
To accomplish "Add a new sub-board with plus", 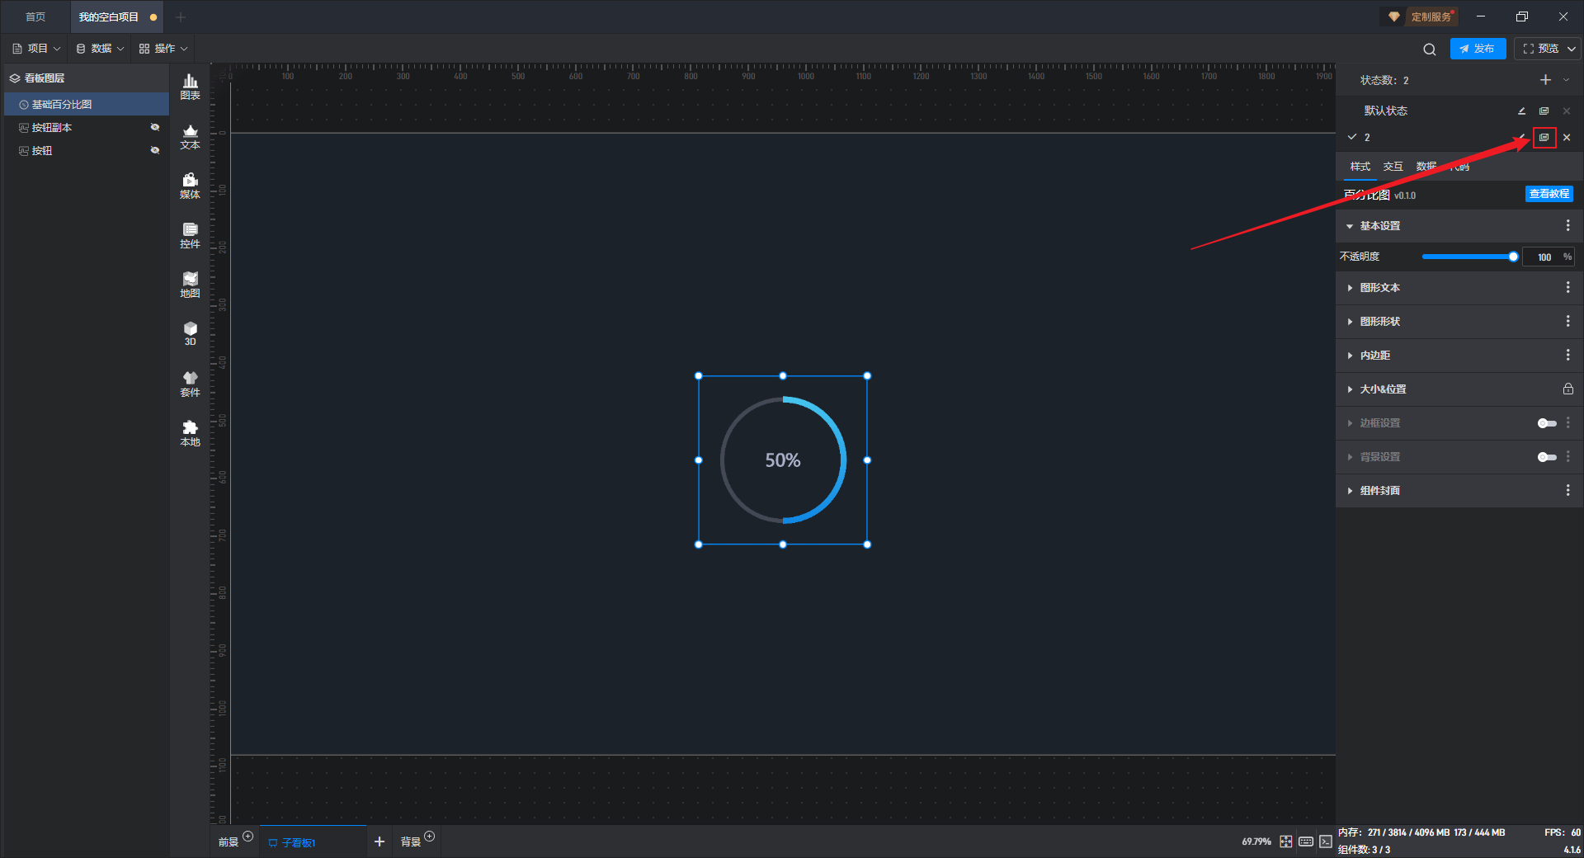I will coord(379,841).
